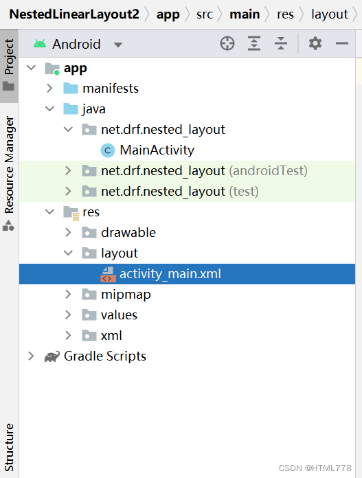Click the mipmap folder icon
Image resolution: width=362 pixels, height=478 pixels.
point(89,294)
